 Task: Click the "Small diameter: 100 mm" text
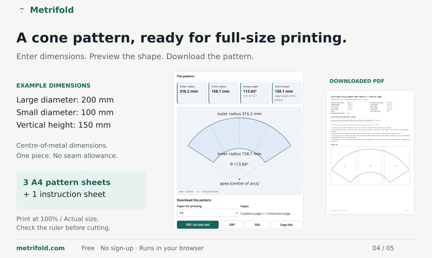click(65, 112)
